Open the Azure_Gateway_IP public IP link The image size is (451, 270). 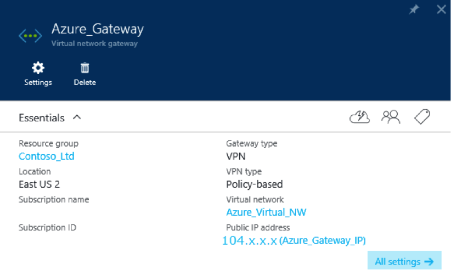click(294, 240)
